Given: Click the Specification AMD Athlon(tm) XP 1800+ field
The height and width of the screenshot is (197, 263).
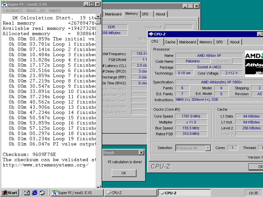Looking at the screenshot, I should tap(219, 82).
